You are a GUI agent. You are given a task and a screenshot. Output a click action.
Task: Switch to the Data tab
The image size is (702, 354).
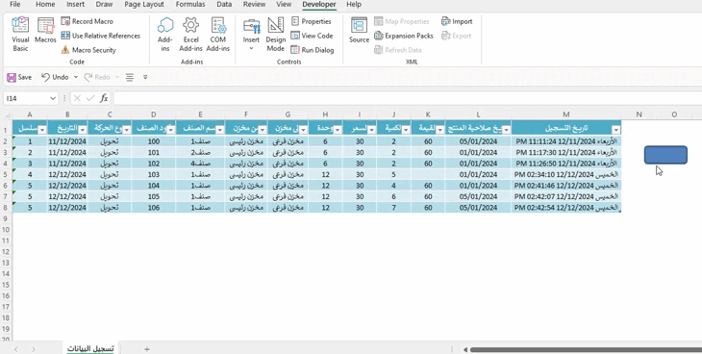coord(224,5)
